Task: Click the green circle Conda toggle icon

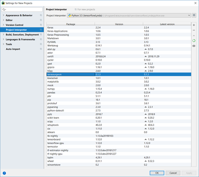Action: (x=194, y=41)
